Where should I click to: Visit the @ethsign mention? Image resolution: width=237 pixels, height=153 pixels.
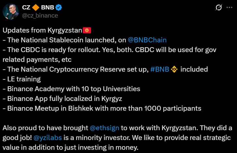coord(101,128)
